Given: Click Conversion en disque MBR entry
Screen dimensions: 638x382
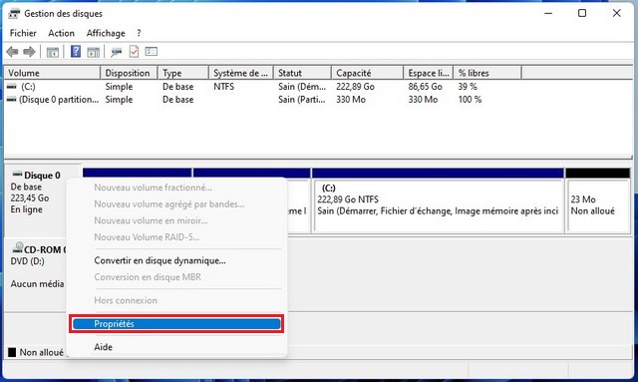Looking at the screenshot, I should (148, 277).
